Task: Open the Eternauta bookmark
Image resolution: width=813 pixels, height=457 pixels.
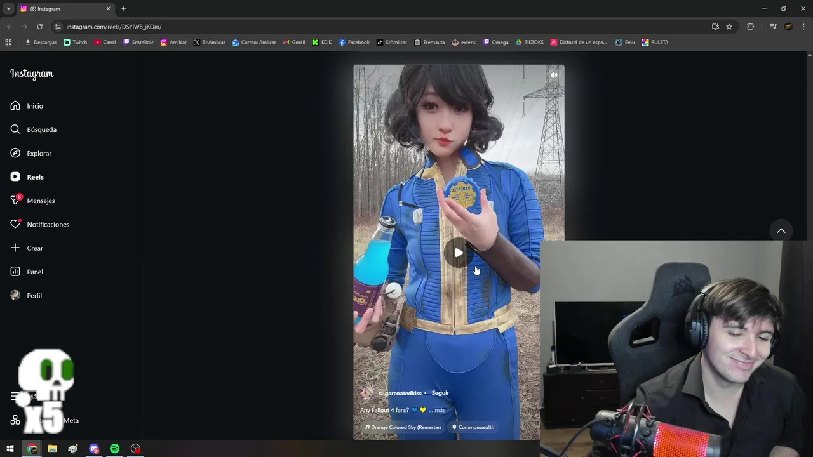Action: [429, 43]
